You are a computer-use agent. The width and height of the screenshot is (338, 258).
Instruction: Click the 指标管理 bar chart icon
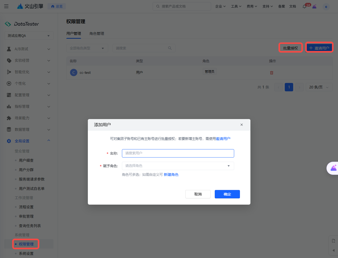(x=9, y=106)
